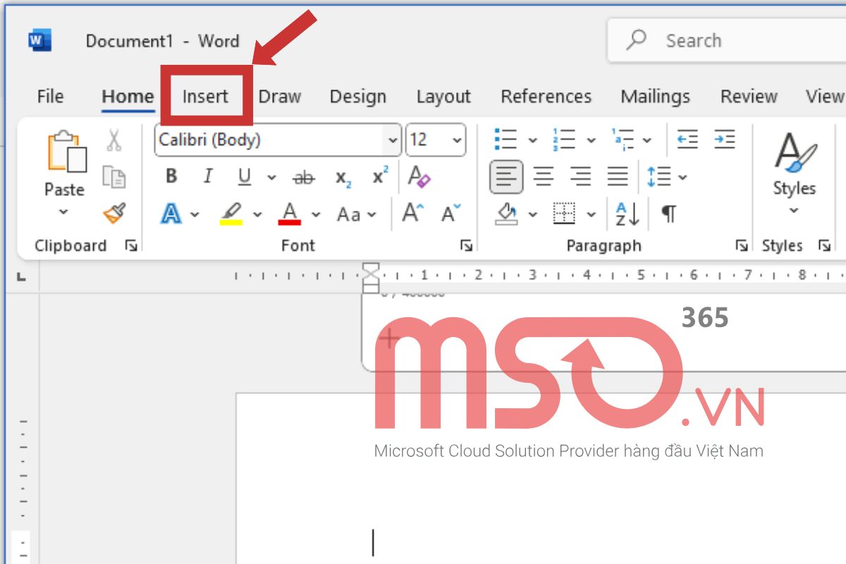
Task: Toggle Superscript formatting
Action: [381, 176]
